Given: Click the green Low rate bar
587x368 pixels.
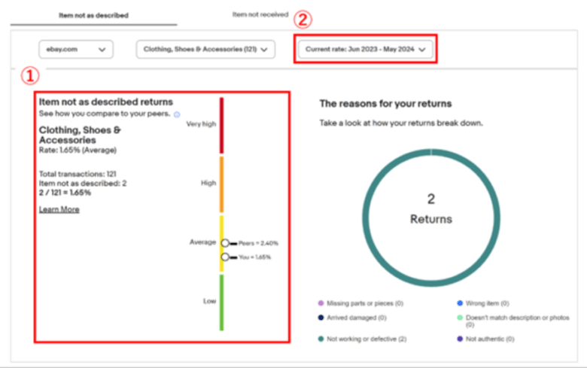Looking at the screenshot, I should [x=222, y=302].
